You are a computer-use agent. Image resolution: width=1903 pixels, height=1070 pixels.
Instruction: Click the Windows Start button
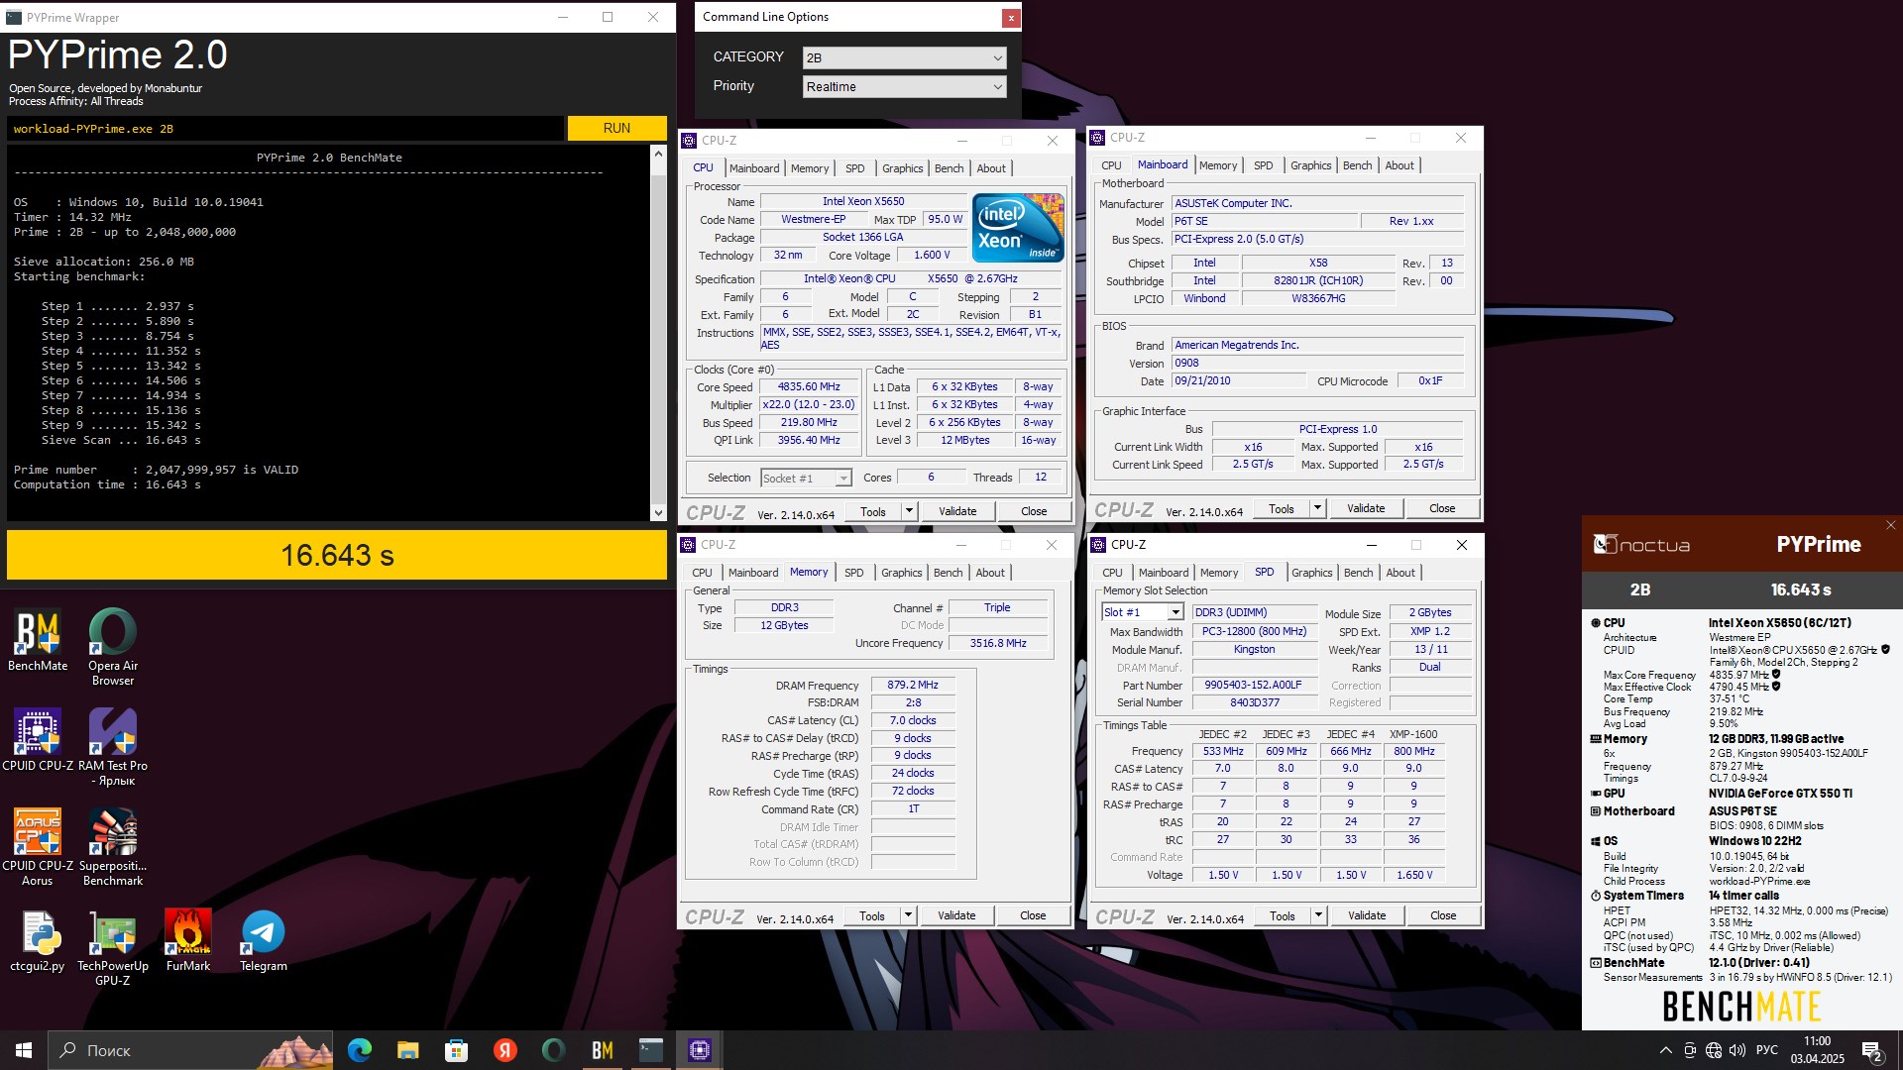pos(24,1050)
